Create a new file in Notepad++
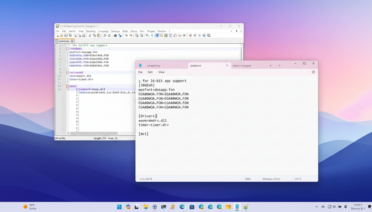The height and width of the screenshot is (212, 372). click(x=57, y=35)
